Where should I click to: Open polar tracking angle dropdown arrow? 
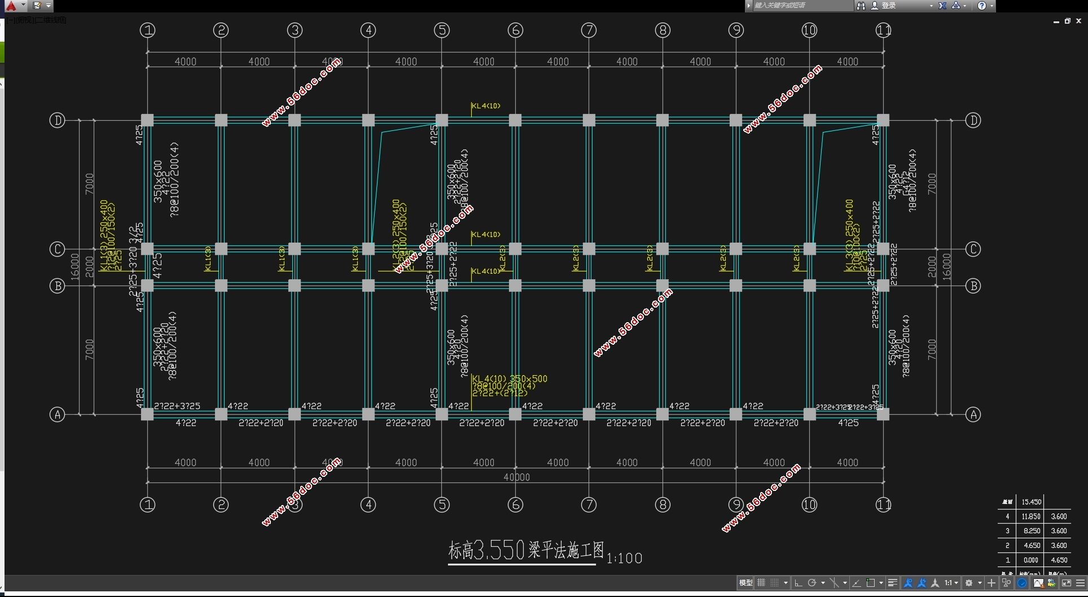823,583
